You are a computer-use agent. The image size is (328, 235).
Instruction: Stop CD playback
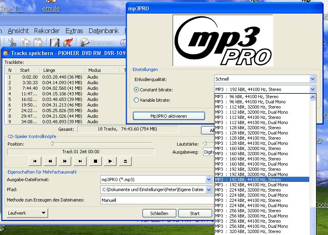pos(96,161)
